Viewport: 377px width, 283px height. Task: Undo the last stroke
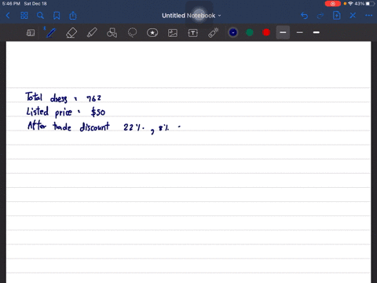[x=304, y=16]
